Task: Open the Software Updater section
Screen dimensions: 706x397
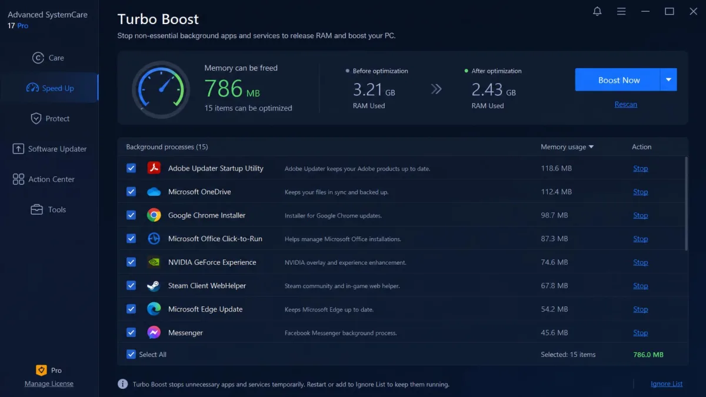Action: (x=49, y=149)
